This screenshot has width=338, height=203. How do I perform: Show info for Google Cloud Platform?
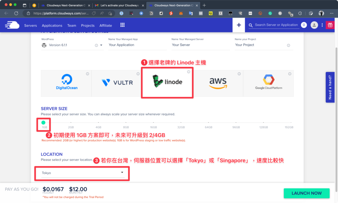point(290,74)
